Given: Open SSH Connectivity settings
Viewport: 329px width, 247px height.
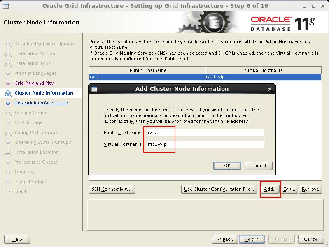Looking at the screenshot, I should coord(112,189).
